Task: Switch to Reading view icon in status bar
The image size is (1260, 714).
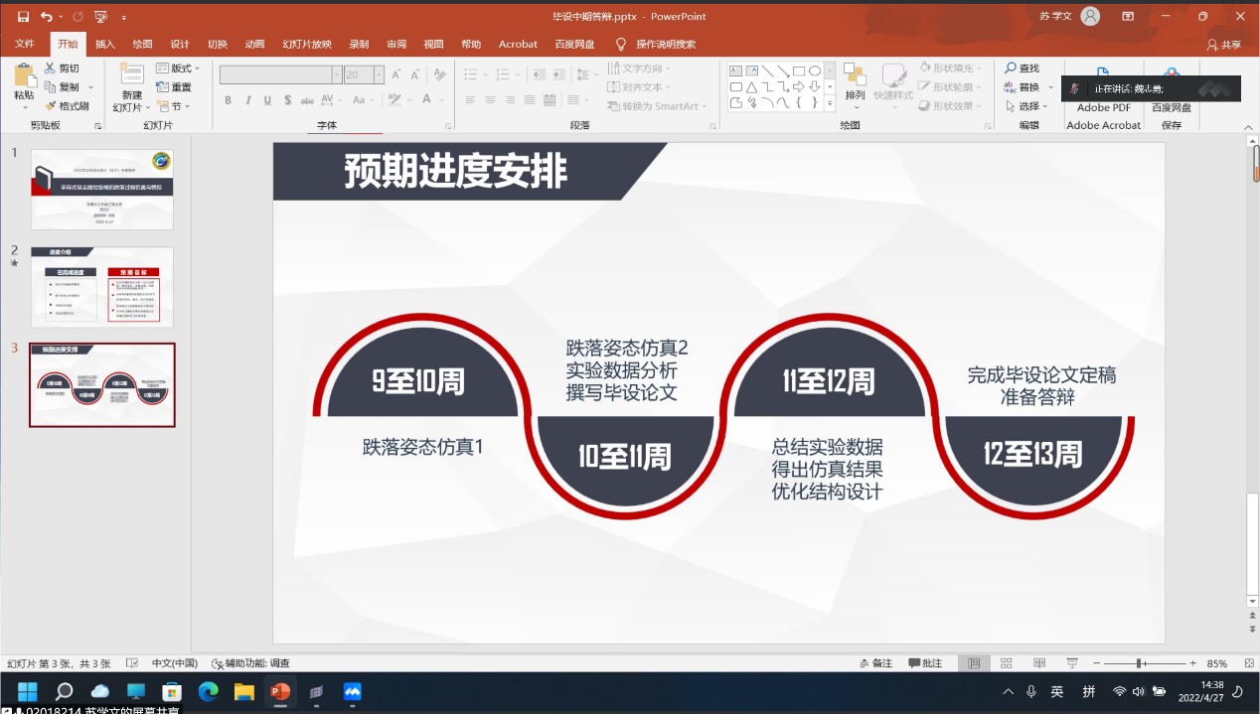Action: 1038,663
